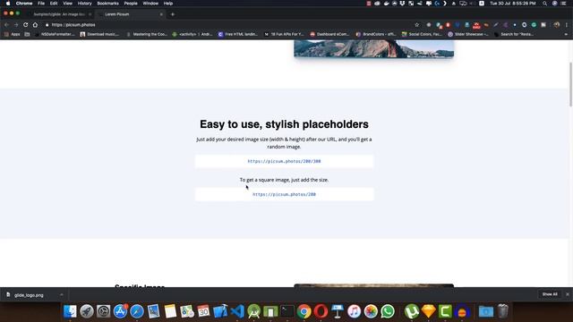Open Maps app in the dock

[x=187, y=311]
